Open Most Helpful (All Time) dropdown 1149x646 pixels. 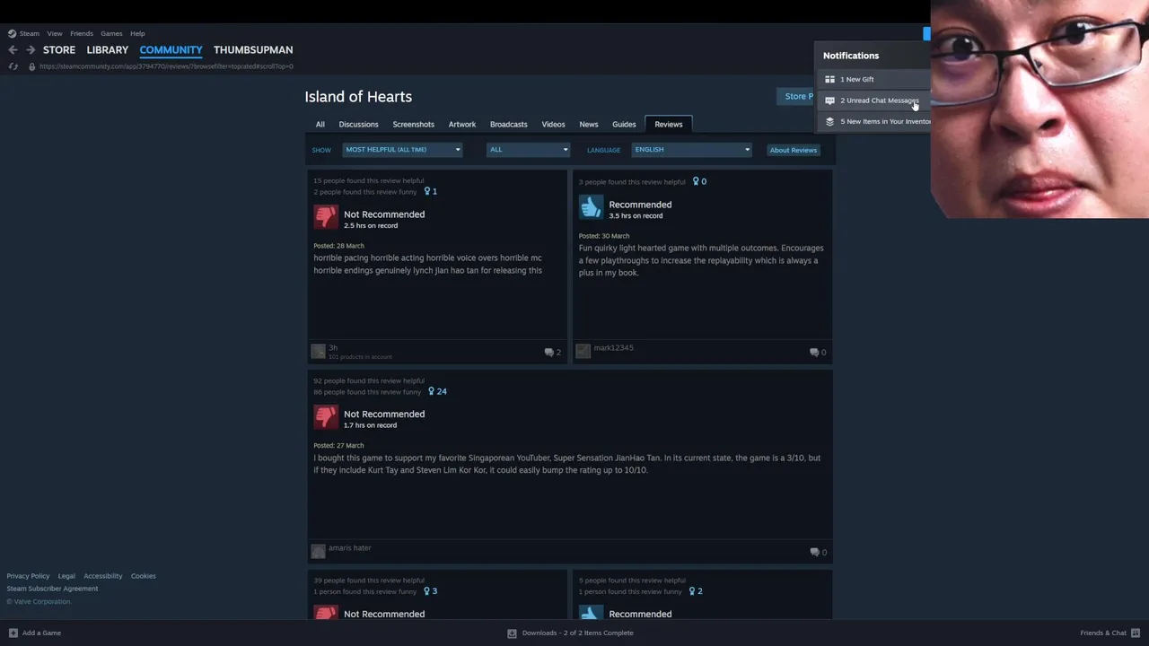[x=402, y=150]
